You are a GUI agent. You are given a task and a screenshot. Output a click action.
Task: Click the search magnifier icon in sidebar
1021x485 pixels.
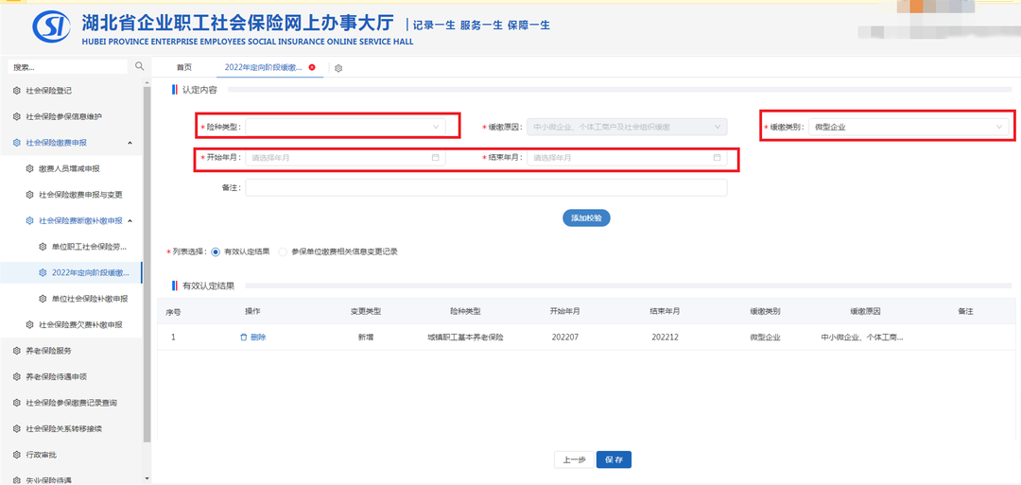[140, 66]
